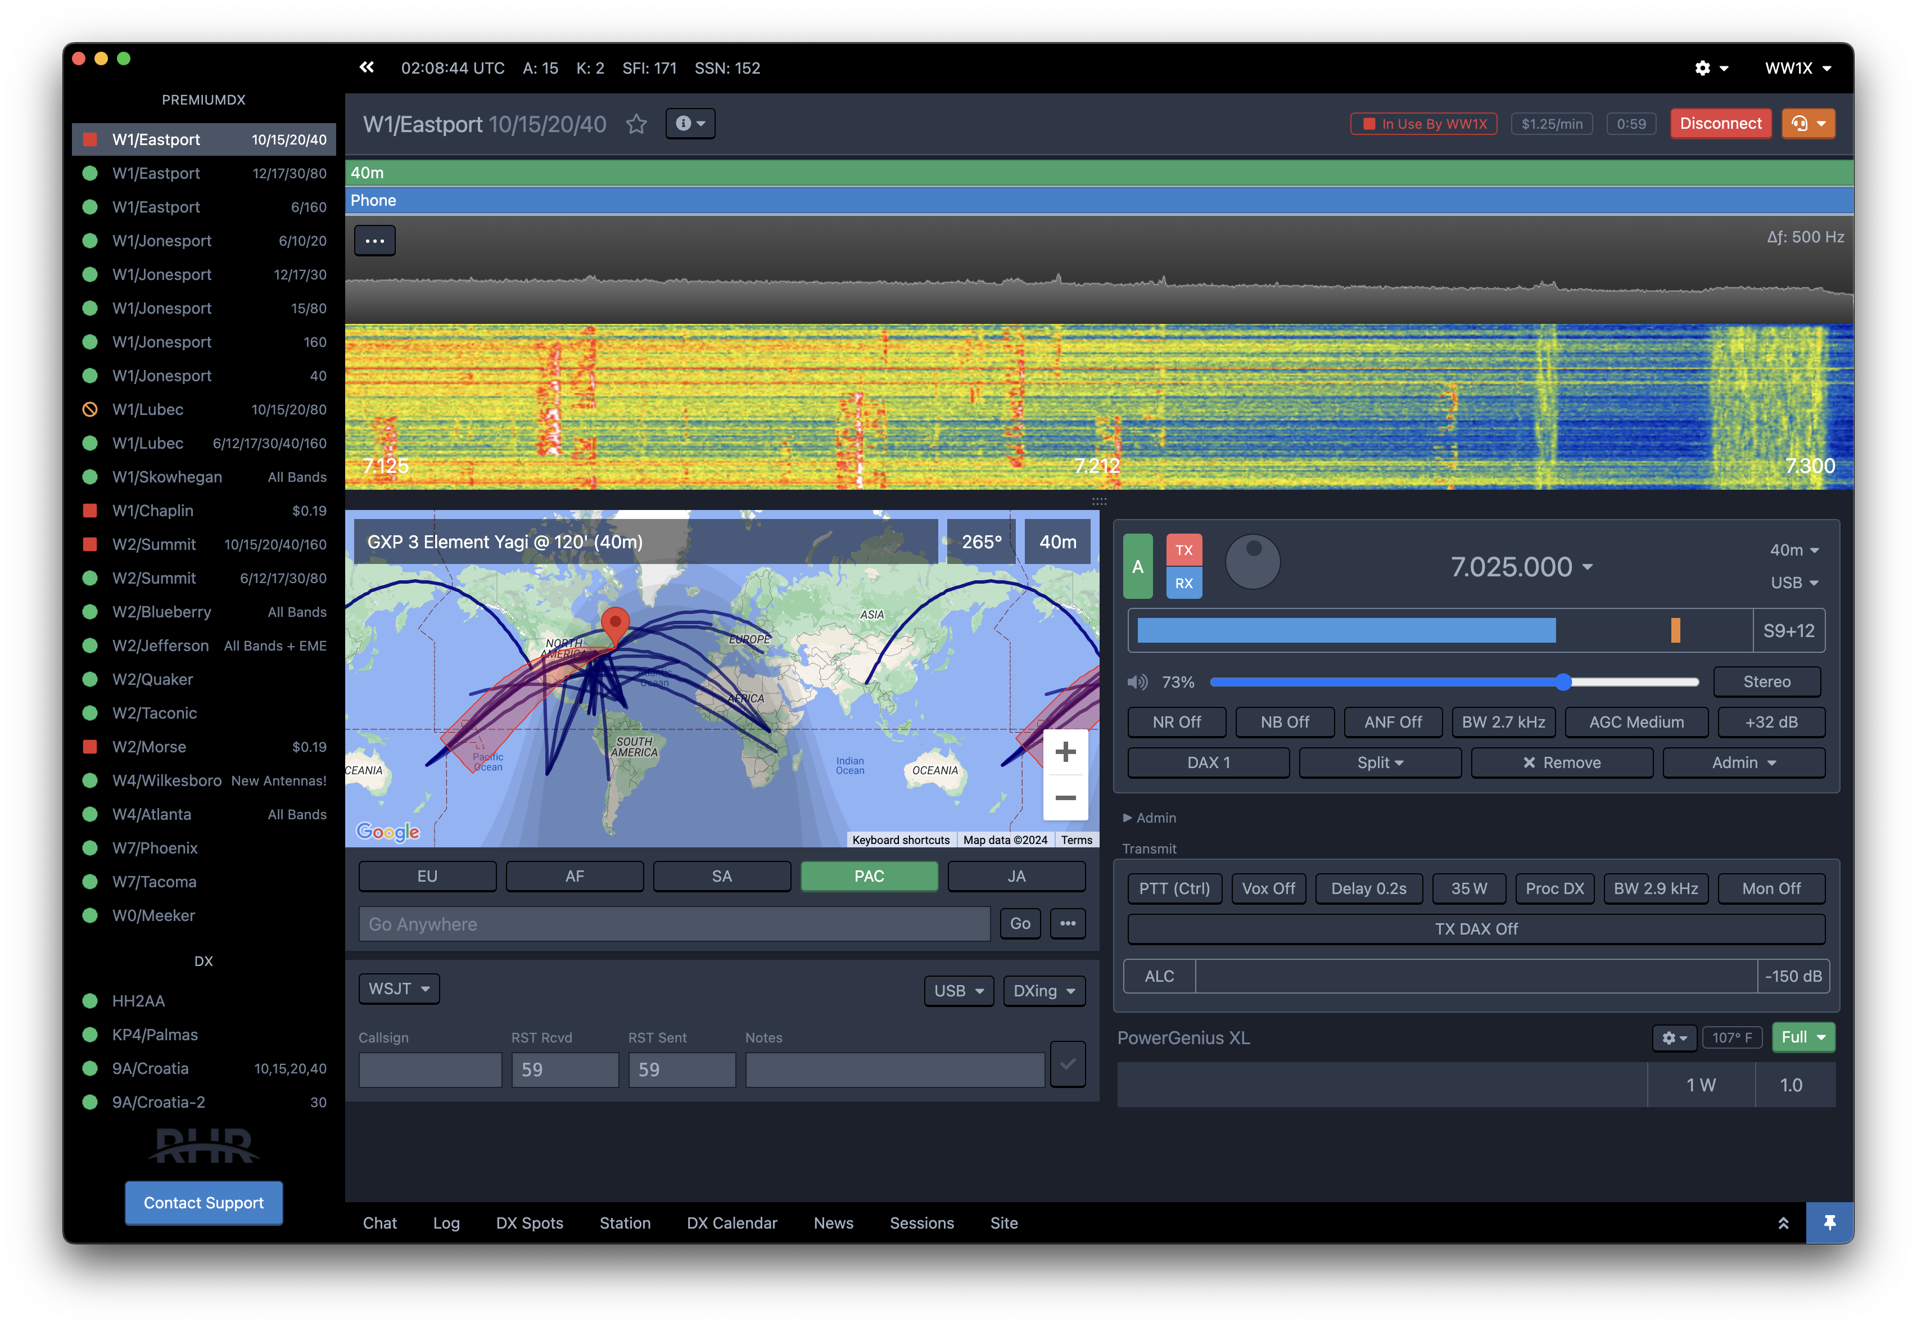Zoom in on the map
The height and width of the screenshot is (1327, 1917).
pos(1065,752)
